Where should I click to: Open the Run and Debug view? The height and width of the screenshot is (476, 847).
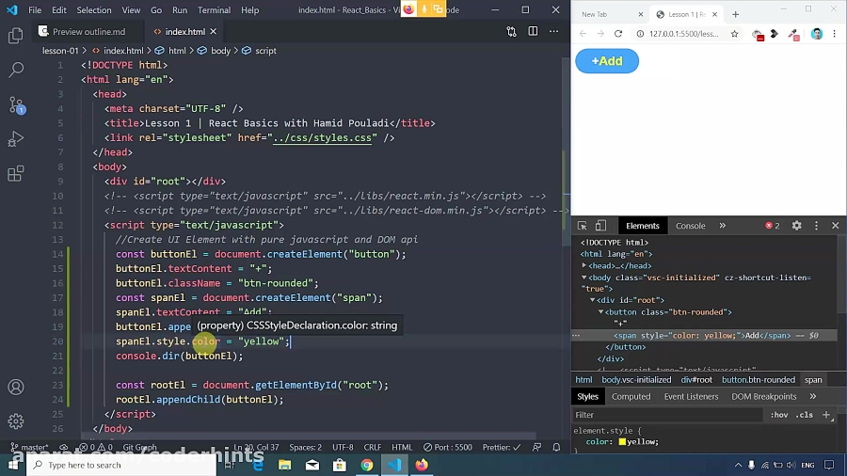(15, 138)
